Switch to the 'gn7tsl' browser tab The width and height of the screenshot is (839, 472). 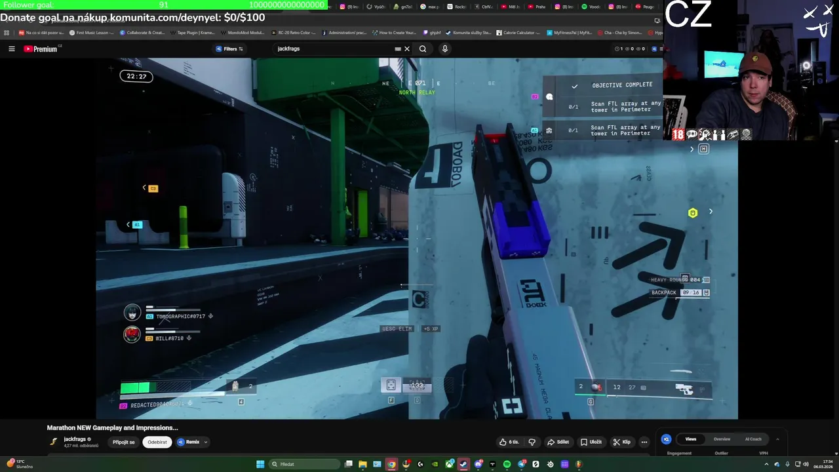(x=403, y=7)
